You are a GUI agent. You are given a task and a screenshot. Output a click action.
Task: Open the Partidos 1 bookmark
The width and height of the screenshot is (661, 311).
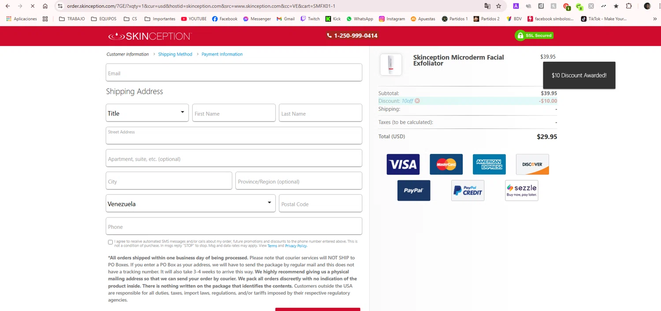coord(455,19)
